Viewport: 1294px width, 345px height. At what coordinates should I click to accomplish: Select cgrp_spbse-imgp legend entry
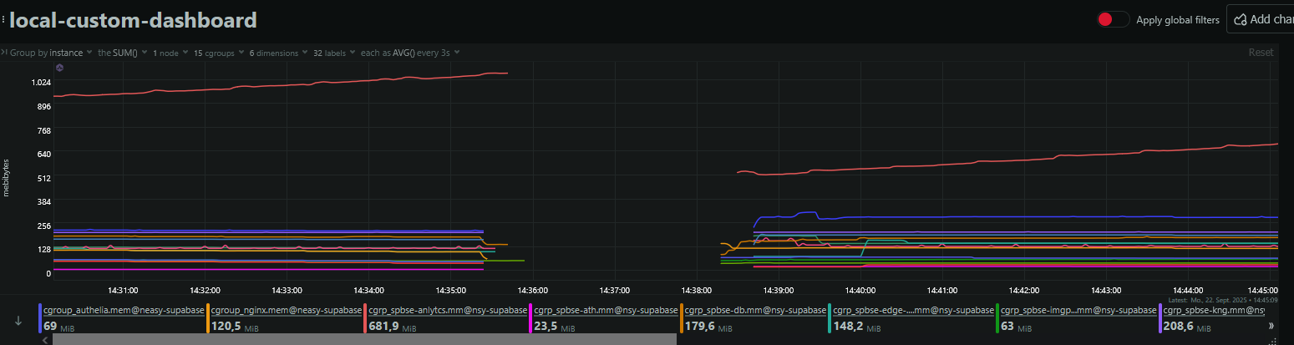click(1077, 318)
